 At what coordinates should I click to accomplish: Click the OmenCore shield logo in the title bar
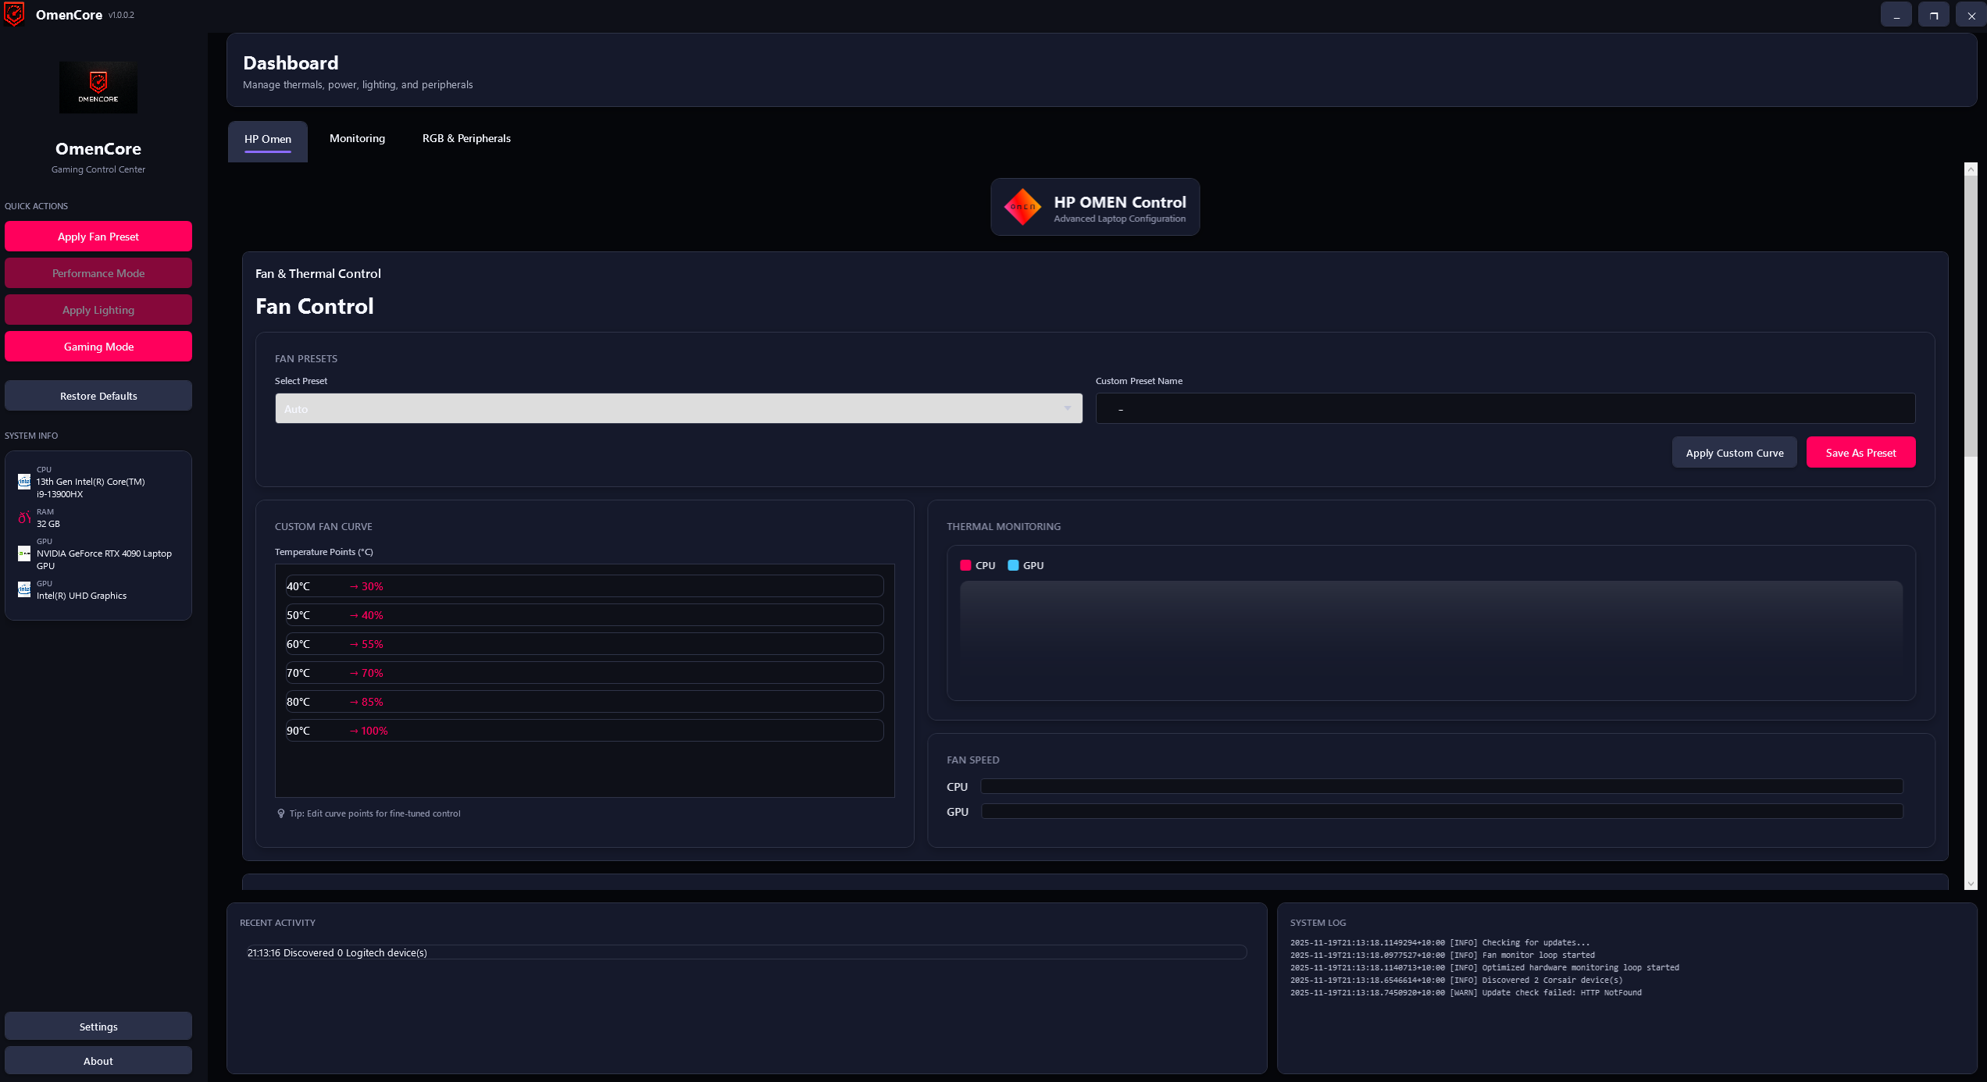click(x=14, y=14)
